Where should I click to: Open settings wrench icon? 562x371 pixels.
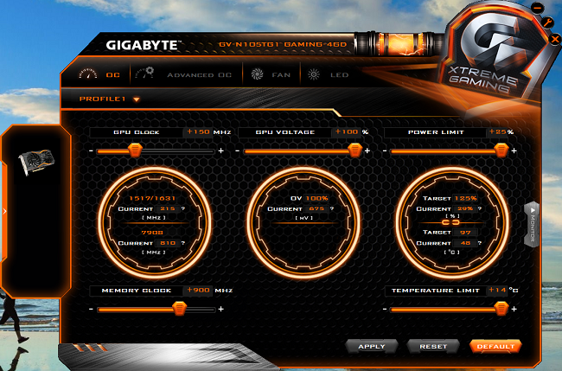pyautogui.click(x=547, y=22)
